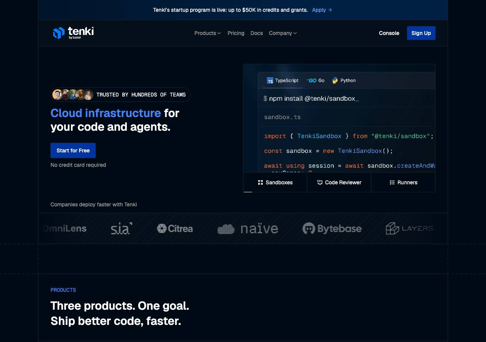The width and height of the screenshot is (486, 342).
Task: Click the Sign Up button
Action: pyautogui.click(x=421, y=33)
